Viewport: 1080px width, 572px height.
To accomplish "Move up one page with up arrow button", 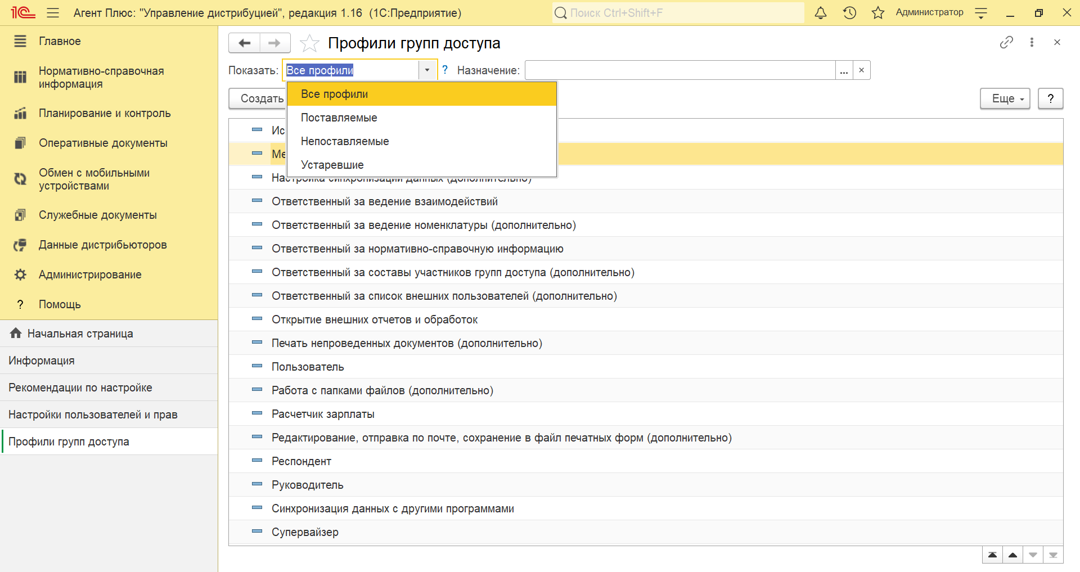I will 1012,555.
